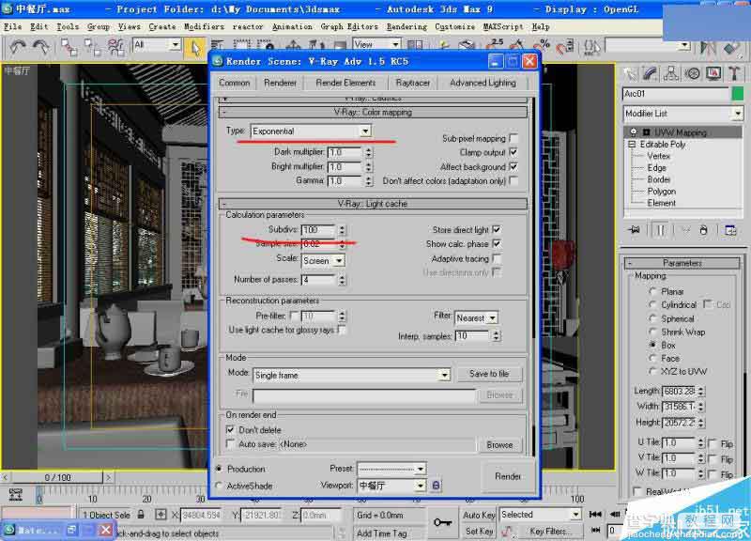The image size is (751, 541).
Task: Open the light cache Mode dropdown
Action: click(444, 375)
